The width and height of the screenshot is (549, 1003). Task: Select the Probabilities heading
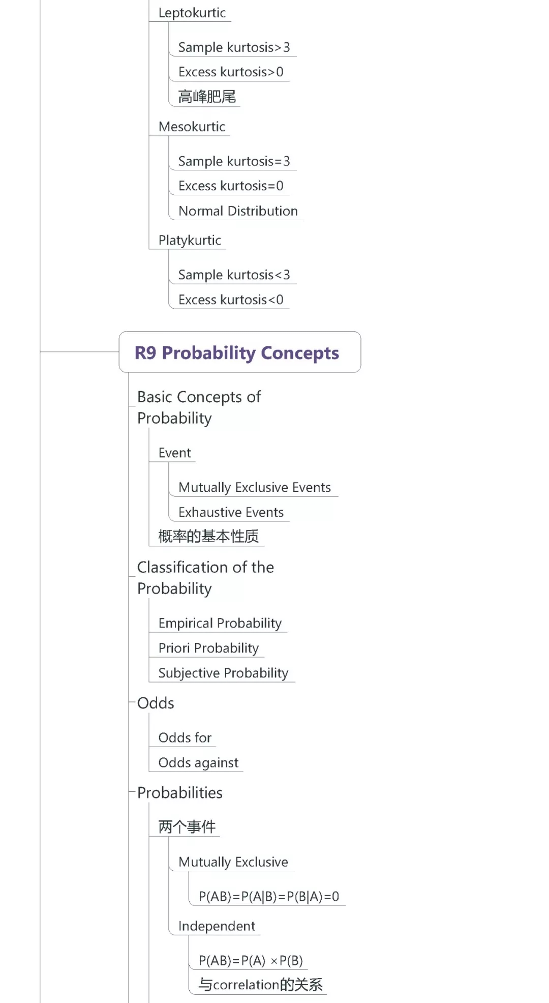(179, 792)
